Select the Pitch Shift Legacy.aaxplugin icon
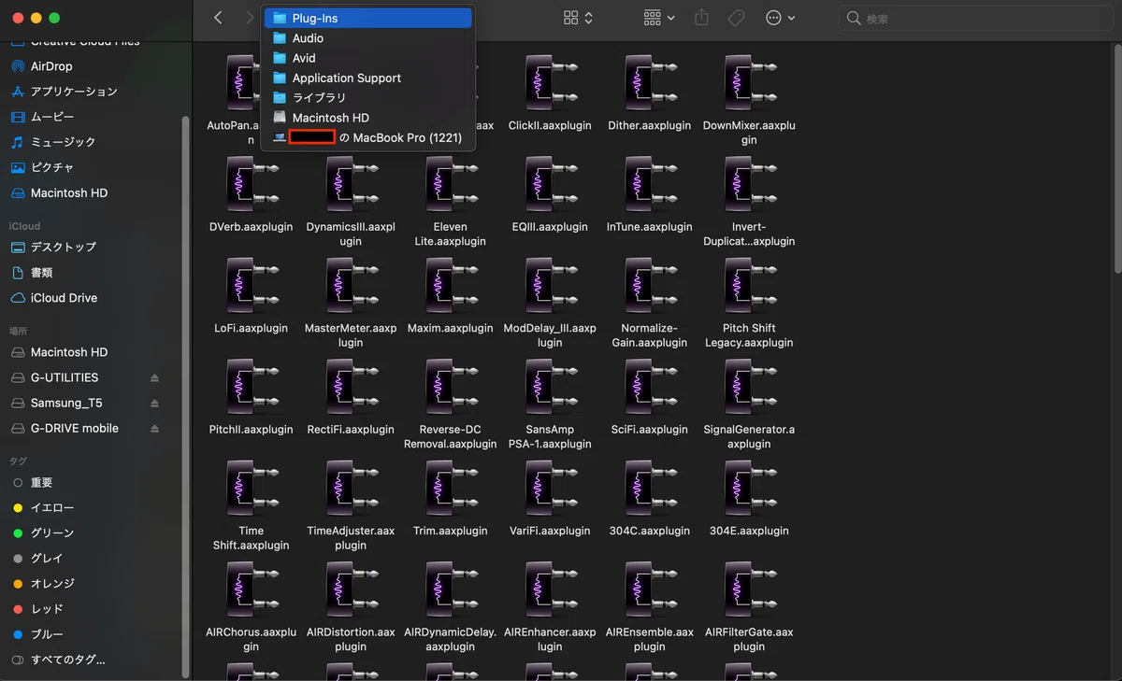The image size is (1122, 681). pyautogui.click(x=749, y=286)
